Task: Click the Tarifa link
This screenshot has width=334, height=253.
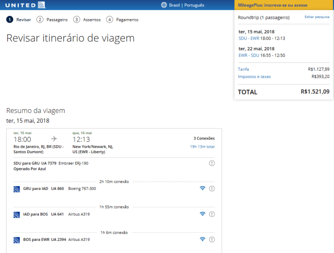Action: [x=244, y=69]
